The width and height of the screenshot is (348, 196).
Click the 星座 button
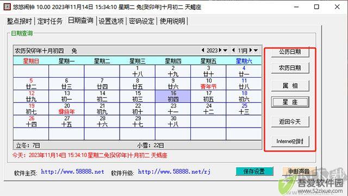point(290,102)
